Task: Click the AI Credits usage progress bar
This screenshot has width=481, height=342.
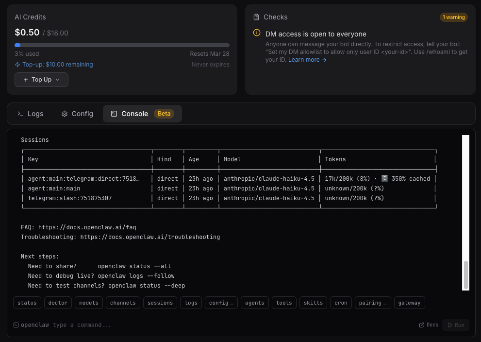Action: (x=122, y=45)
